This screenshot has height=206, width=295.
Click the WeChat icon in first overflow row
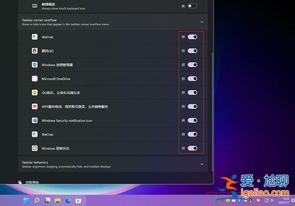(34, 37)
